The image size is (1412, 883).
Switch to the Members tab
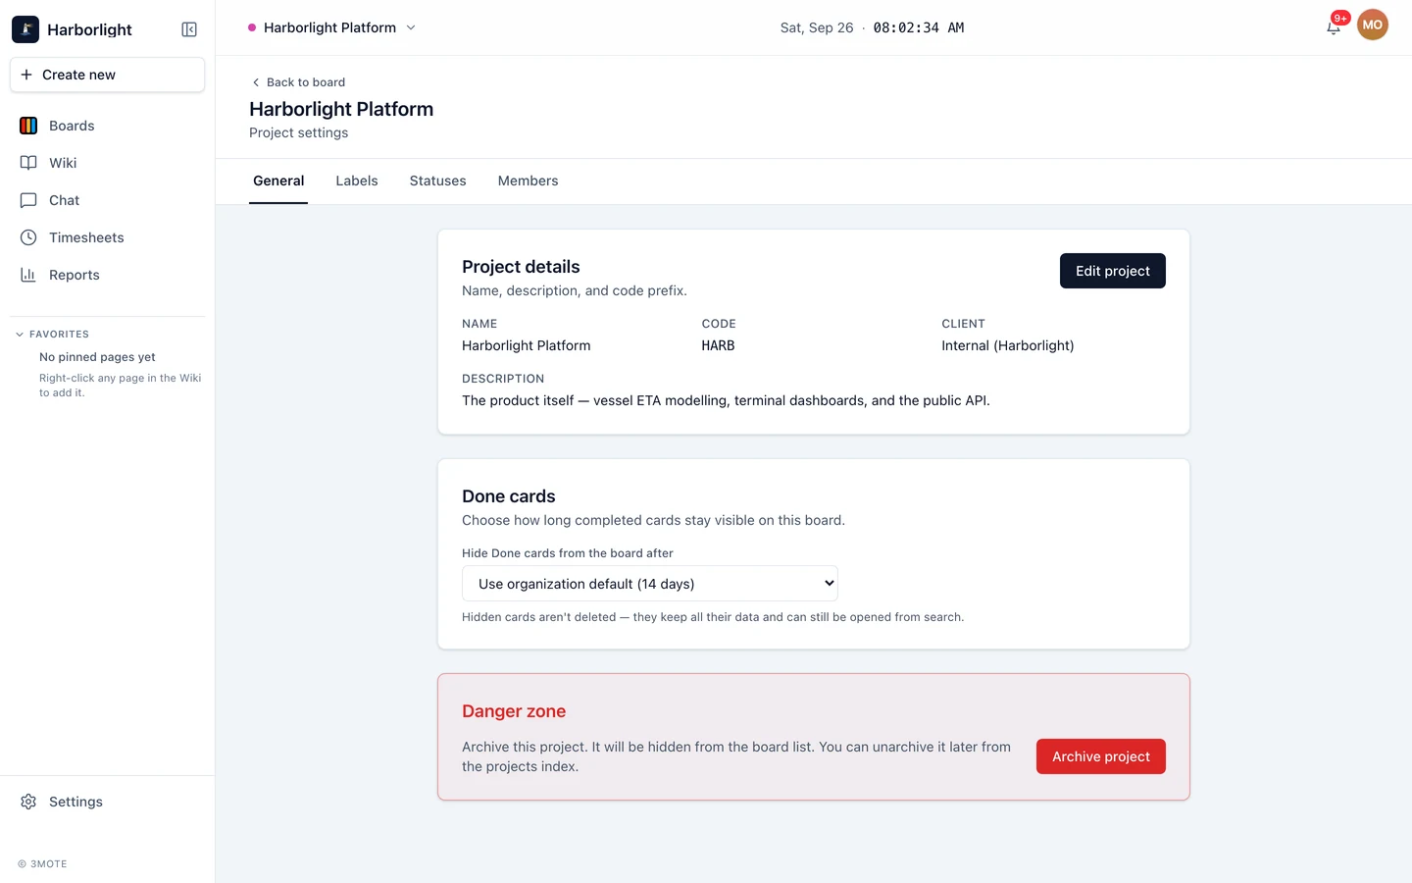click(528, 181)
